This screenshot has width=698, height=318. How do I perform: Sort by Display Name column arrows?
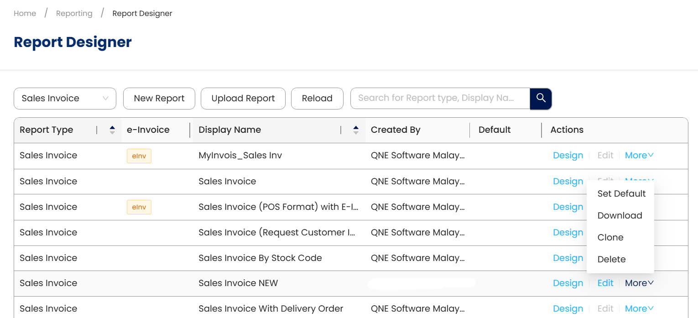356,130
